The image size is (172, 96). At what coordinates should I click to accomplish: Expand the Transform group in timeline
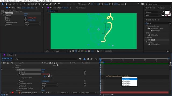point(13,90)
